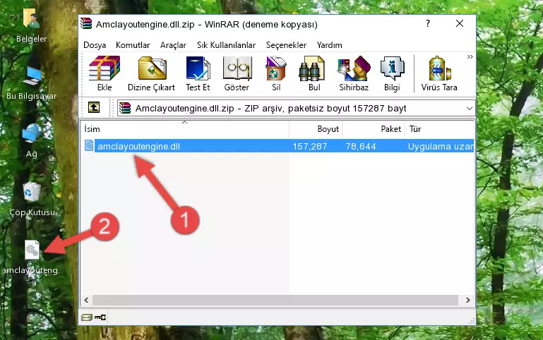
Task: Sort by İsim column header
Action: click(x=185, y=129)
